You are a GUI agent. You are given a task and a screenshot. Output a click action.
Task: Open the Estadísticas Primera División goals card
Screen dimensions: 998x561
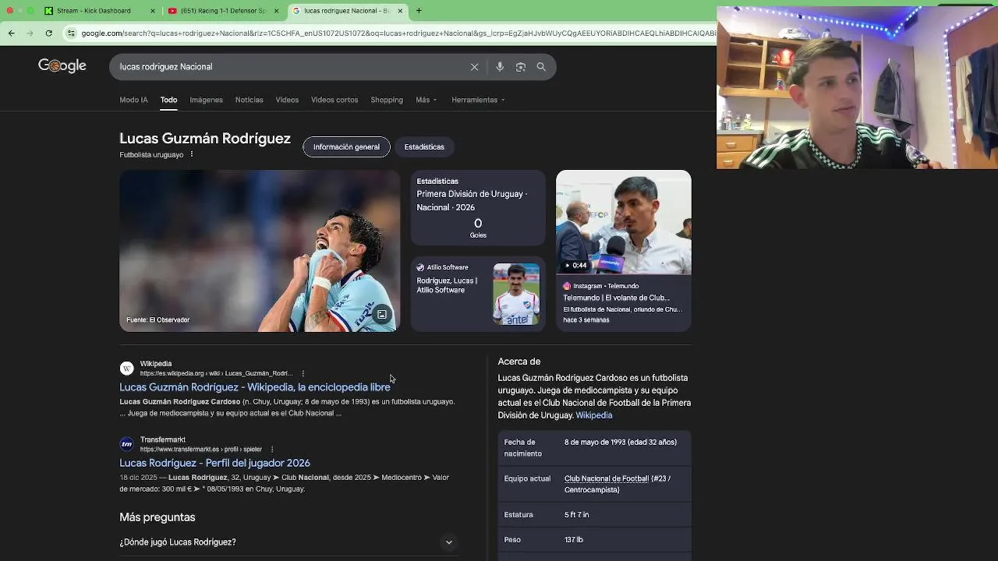(478, 208)
